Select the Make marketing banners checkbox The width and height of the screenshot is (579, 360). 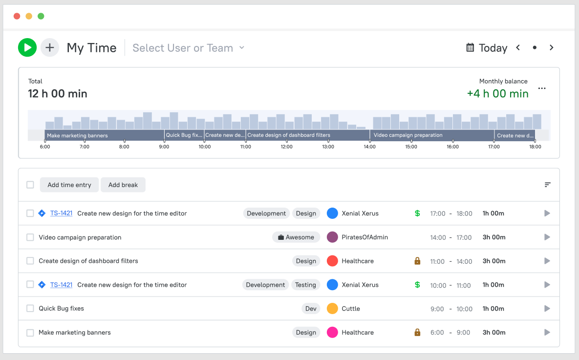[x=30, y=332]
